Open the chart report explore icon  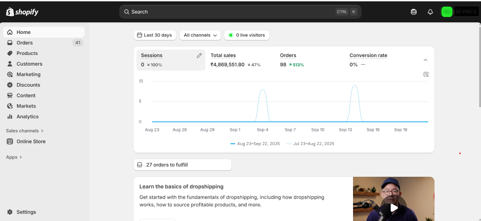(x=426, y=75)
